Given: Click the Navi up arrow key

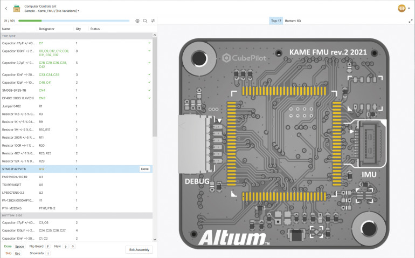Looking at the screenshot, I should pos(73,246).
